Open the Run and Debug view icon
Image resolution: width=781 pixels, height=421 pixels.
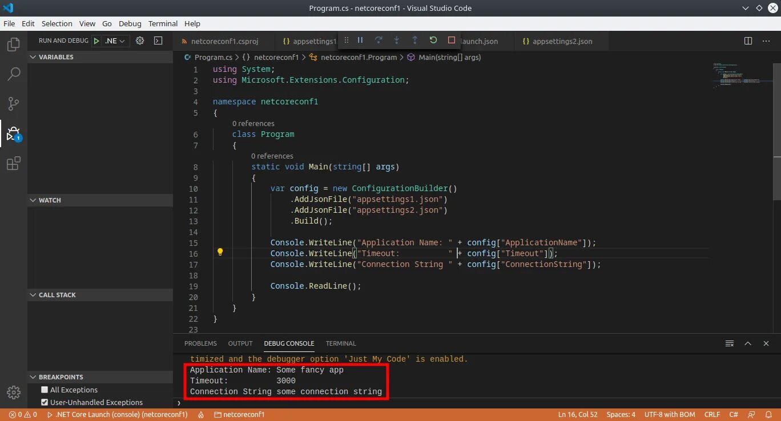click(14, 134)
